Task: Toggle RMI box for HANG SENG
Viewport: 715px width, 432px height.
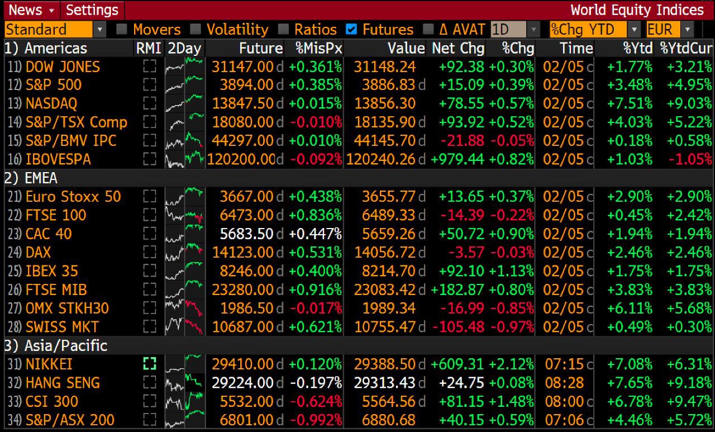Action: 149,383
